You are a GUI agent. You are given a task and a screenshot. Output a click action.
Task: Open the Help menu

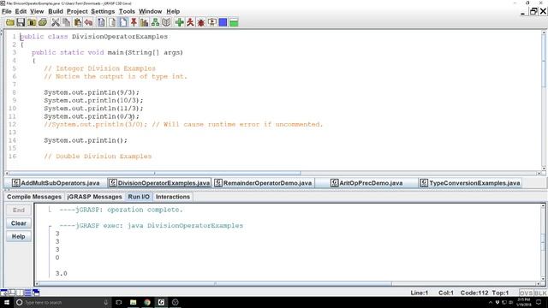(173, 11)
